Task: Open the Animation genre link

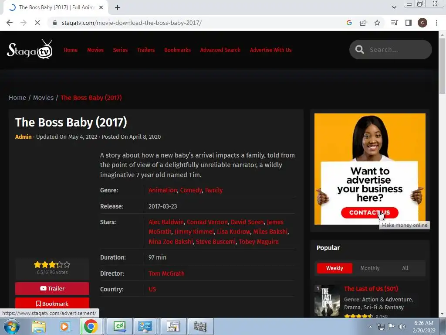Action: (163, 190)
